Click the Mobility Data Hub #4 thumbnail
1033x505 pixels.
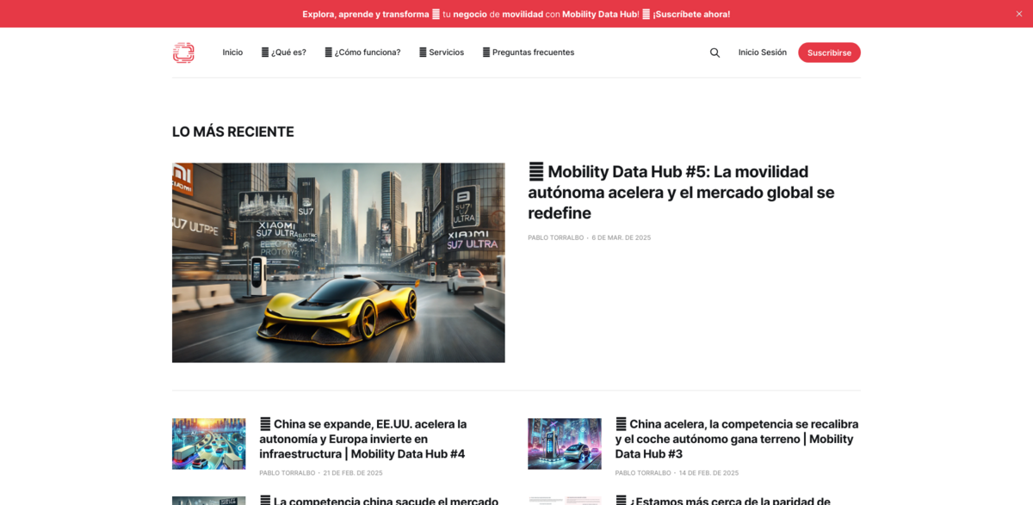pos(208,443)
